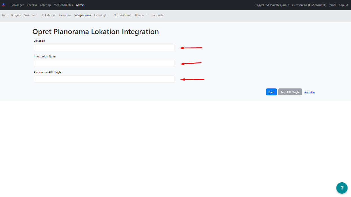
Task: Open the Profil link
Action: coord(333,5)
